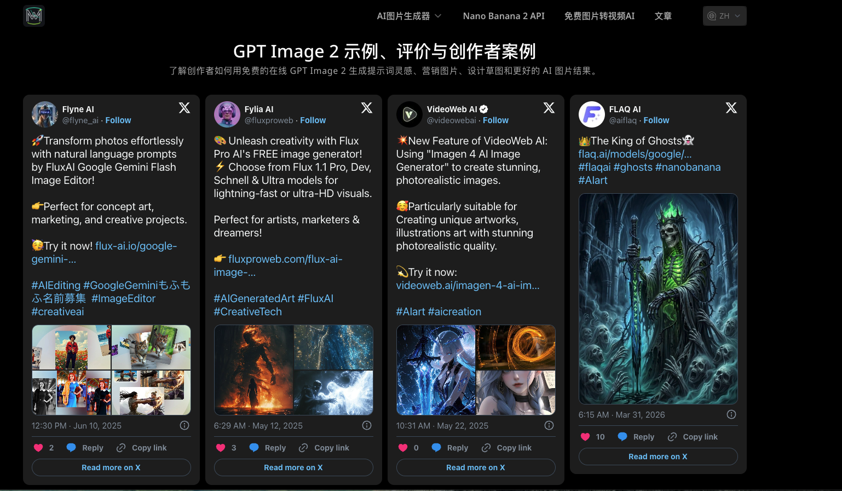This screenshot has height=491, width=842.
Task: Click #ImageEditor hashtag
Action: pyautogui.click(x=124, y=298)
